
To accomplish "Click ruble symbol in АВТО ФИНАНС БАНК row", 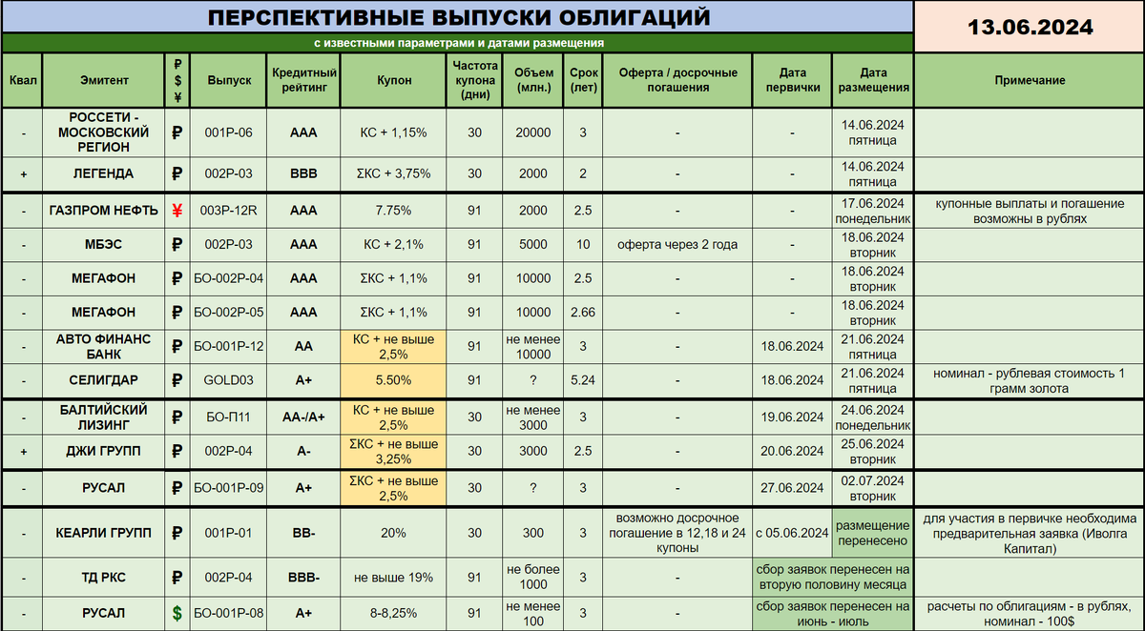I will (x=177, y=346).
